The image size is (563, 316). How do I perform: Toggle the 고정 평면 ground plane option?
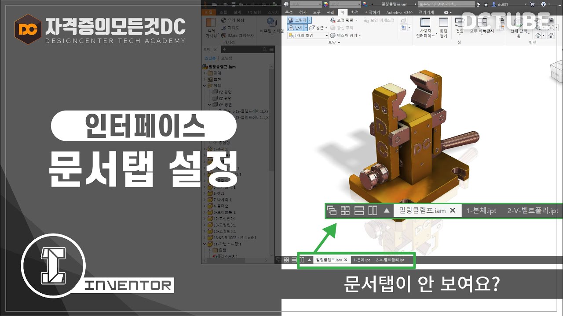[x=344, y=20]
